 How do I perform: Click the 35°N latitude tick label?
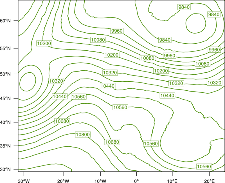(x=5, y=146)
